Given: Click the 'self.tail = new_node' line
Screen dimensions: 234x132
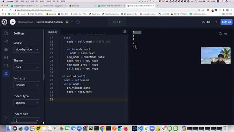Looking at the screenshot, I should 82,69.
